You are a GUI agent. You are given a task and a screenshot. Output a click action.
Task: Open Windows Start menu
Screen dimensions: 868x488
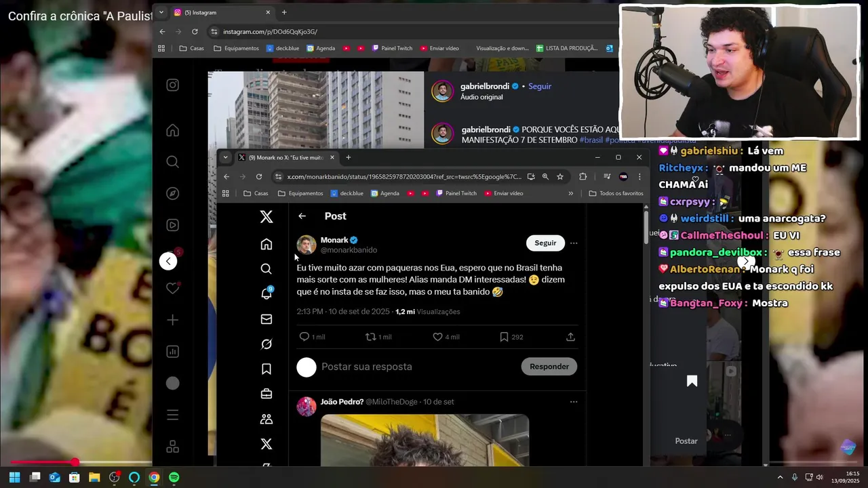pyautogui.click(x=15, y=477)
